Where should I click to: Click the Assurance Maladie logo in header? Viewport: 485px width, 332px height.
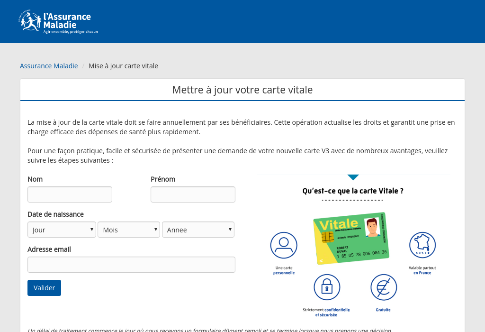click(58, 22)
